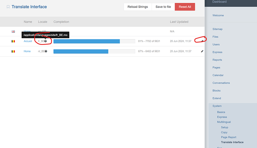This screenshot has width=257, height=148.
Task: Open the Home link for nl_BE
Action: (x=27, y=51)
